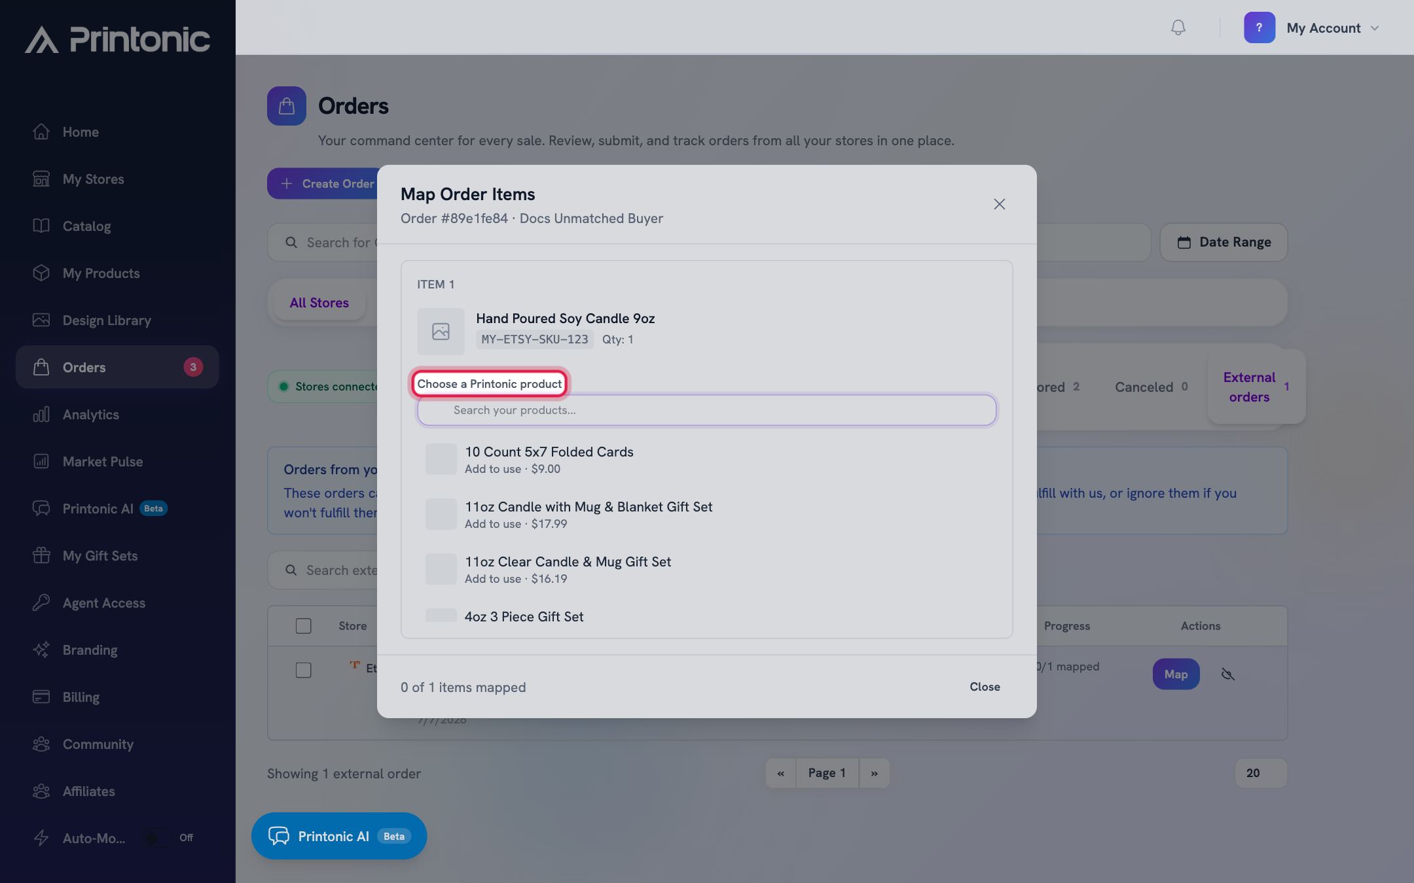Go to Market Pulse
This screenshot has width=1414, height=883.
point(103,461)
